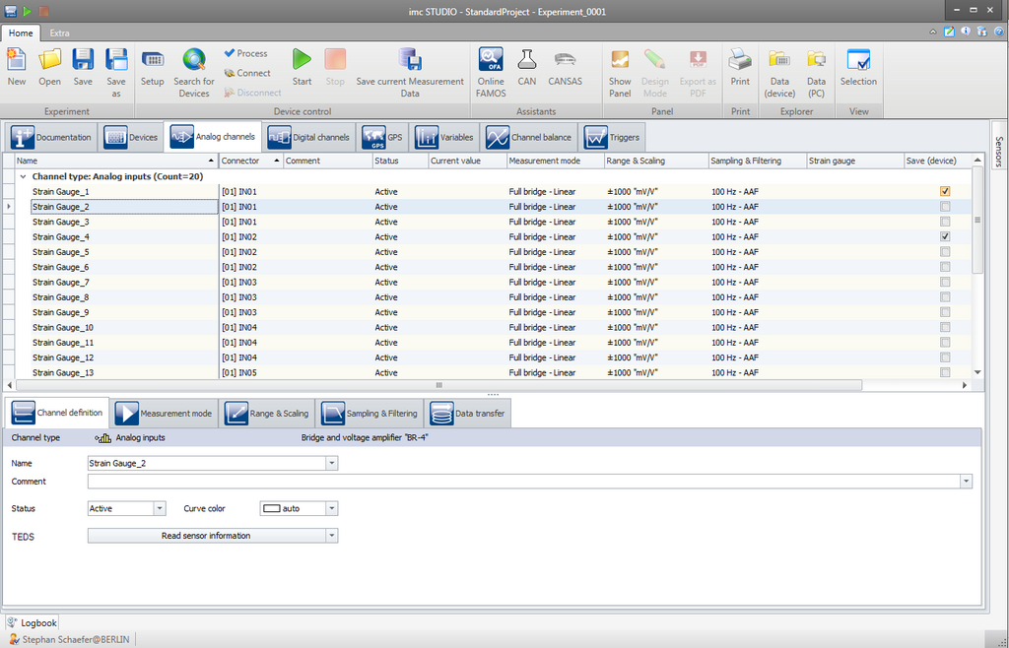Open the Online FAMOS assistant

[x=491, y=60]
